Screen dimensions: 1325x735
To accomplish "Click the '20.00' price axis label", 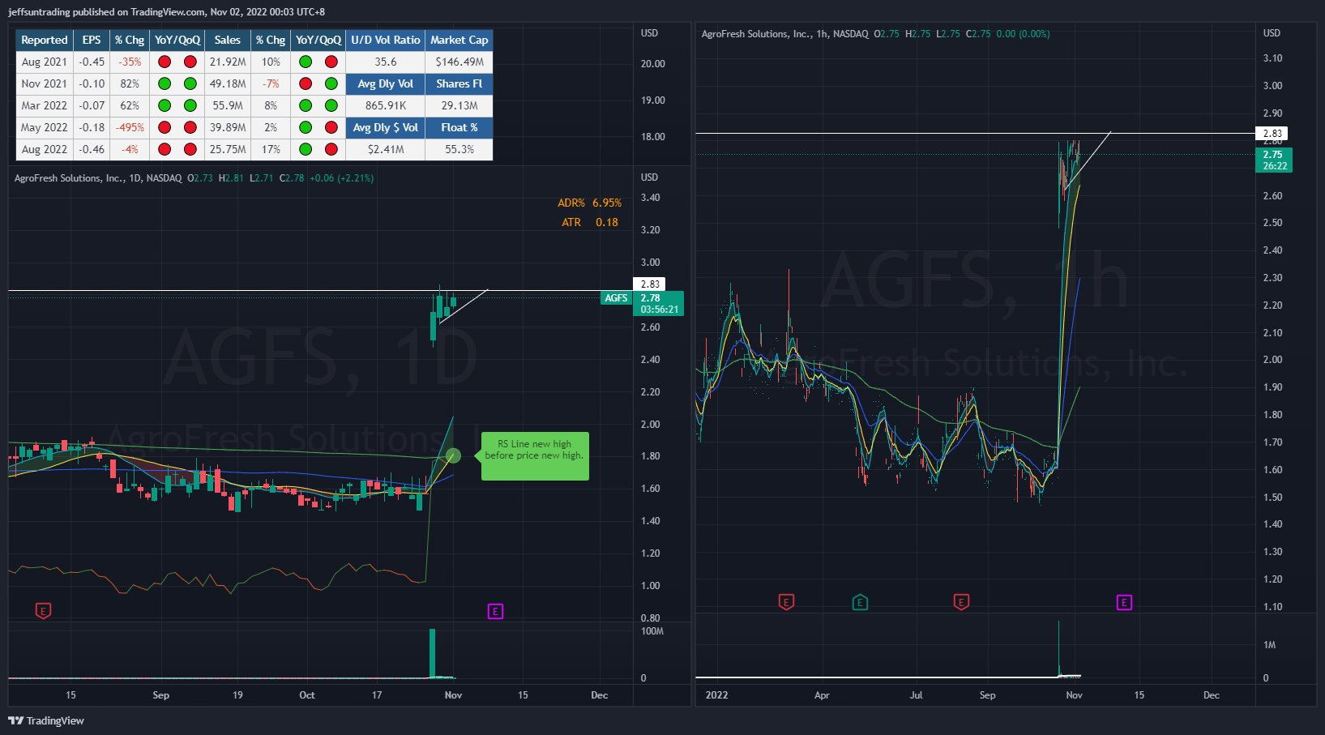I will (x=652, y=64).
